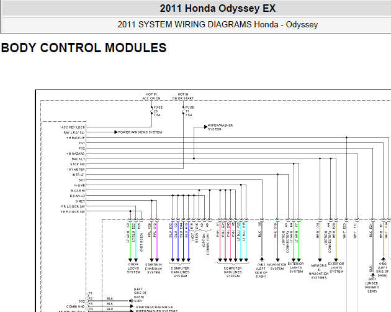The image size is (391, 312).
Task: Click the 'MIRRORS & NAVIGATION SYSTEMS' label
Action: (318, 272)
